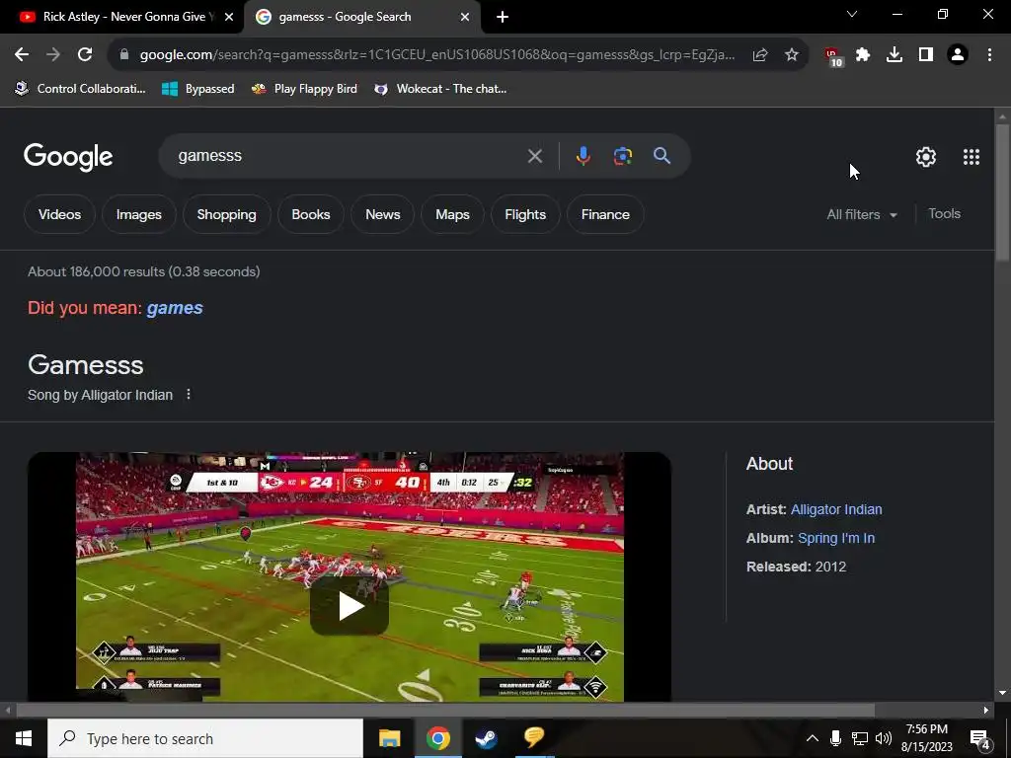1011x758 pixels.
Task: Submit search with magnifier icon
Action: (661, 156)
